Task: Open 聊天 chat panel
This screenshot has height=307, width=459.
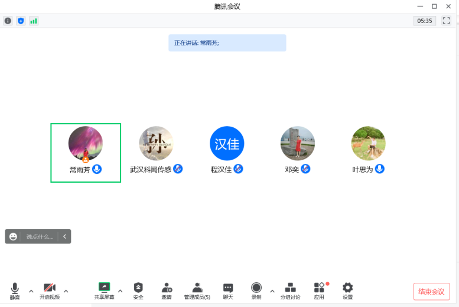Action: pyautogui.click(x=228, y=291)
